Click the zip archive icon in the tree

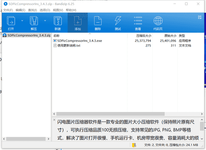4,35
